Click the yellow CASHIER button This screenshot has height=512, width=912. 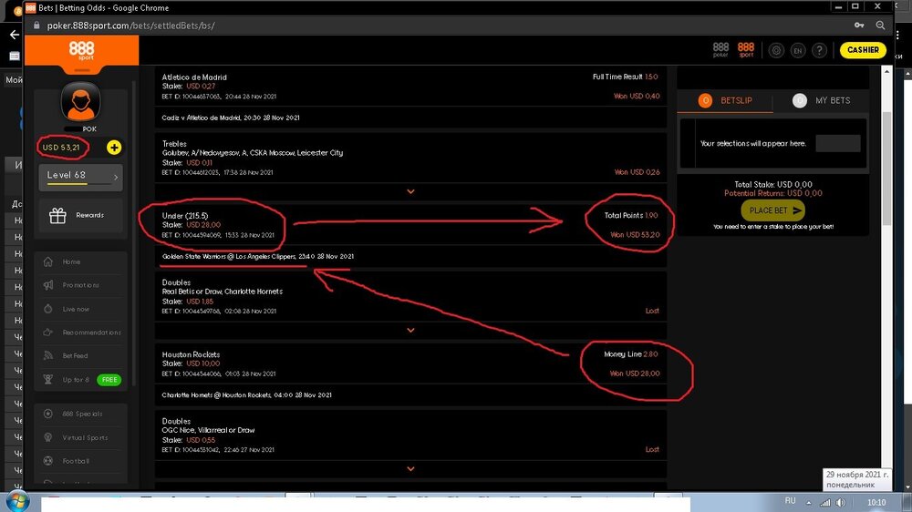pos(862,50)
